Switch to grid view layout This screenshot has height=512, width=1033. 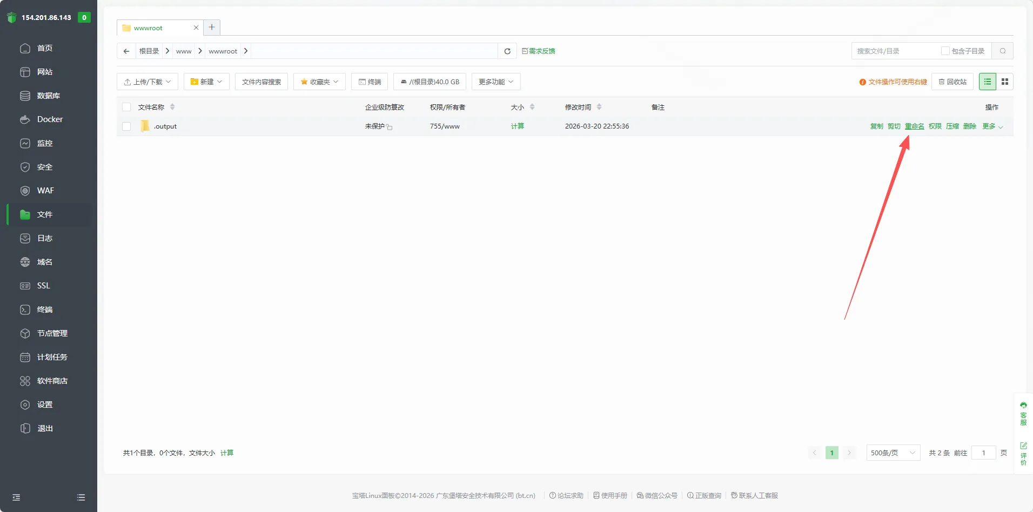tap(1004, 82)
